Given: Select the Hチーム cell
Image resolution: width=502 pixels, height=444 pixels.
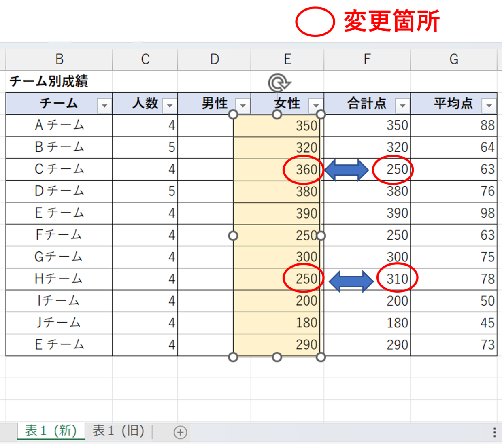Looking at the screenshot, I should (x=59, y=278).
